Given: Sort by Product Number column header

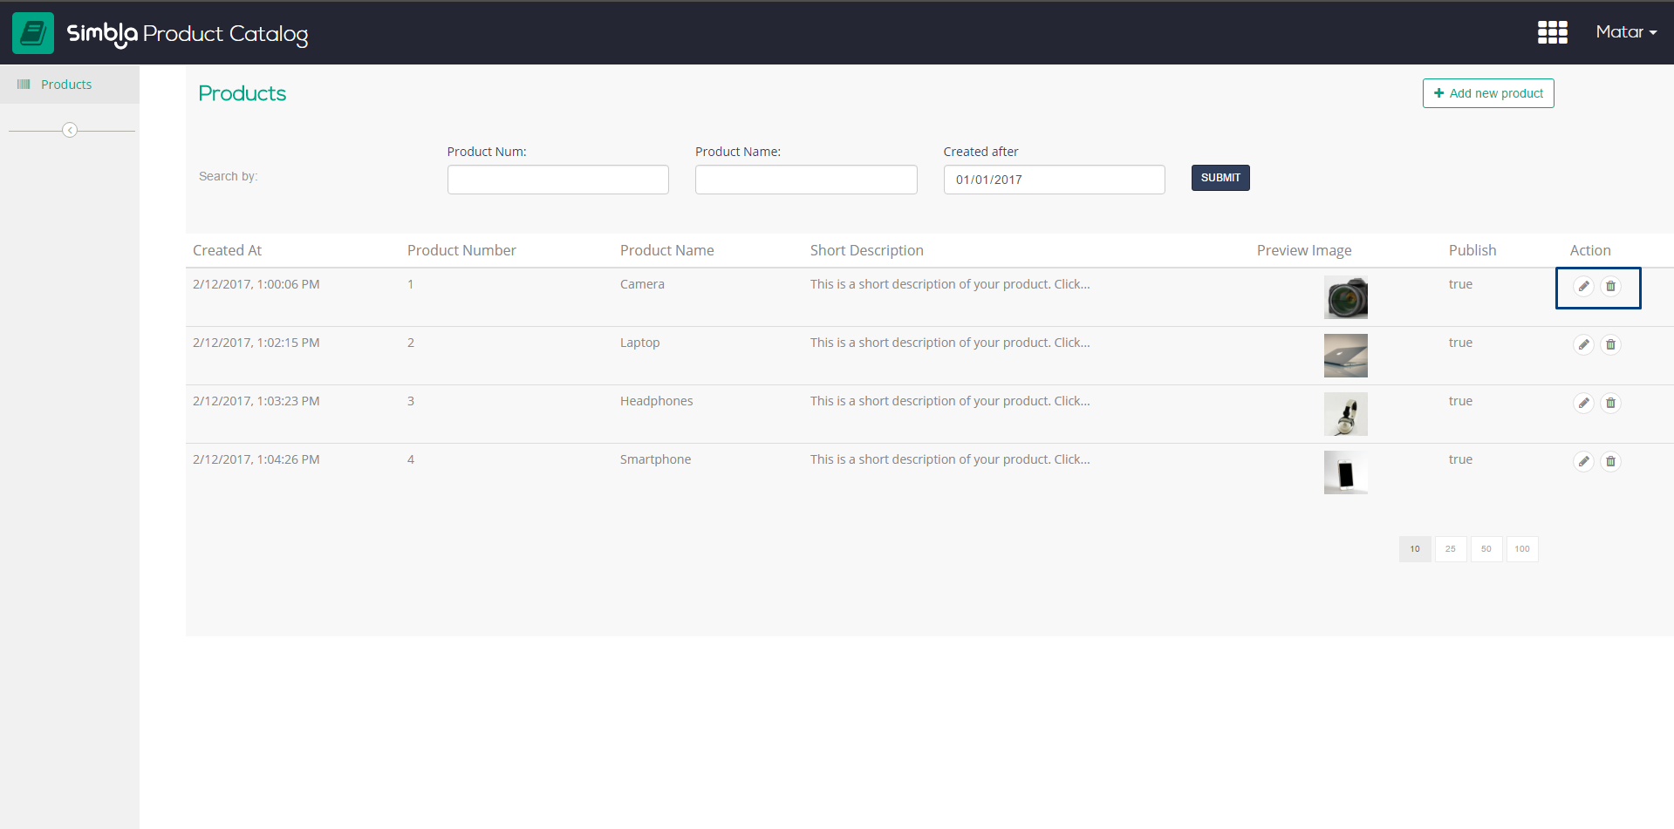Looking at the screenshot, I should click(461, 250).
